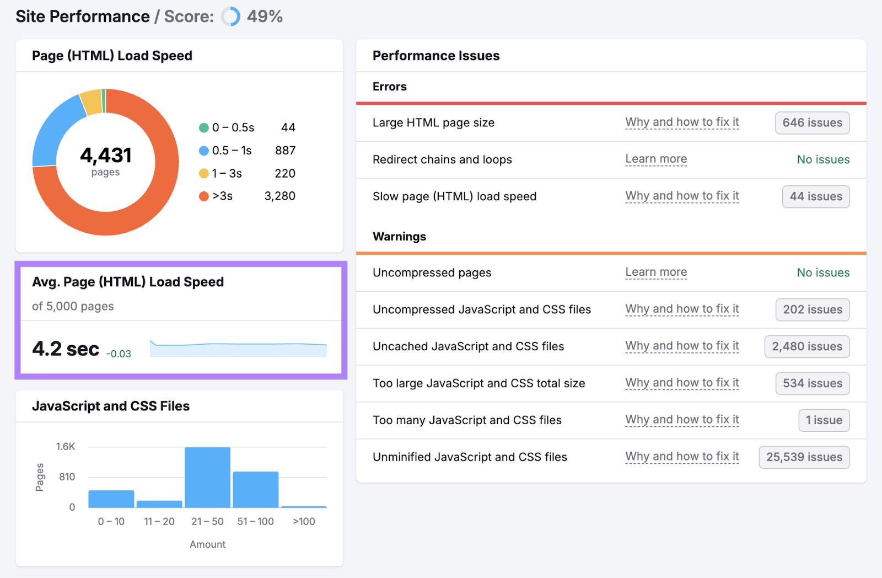Select the orange >3s legend dot
The height and width of the screenshot is (578, 882).
tap(203, 196)
